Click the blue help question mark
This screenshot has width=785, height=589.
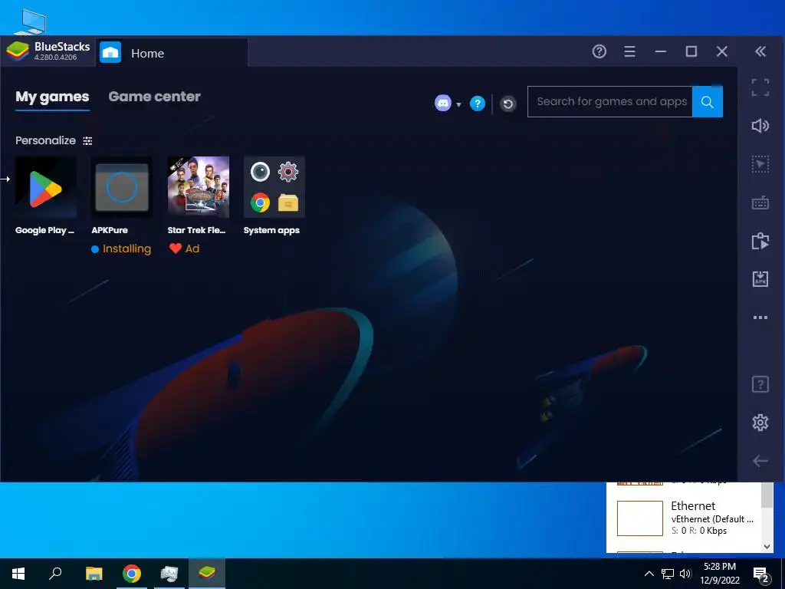point(478,104)
